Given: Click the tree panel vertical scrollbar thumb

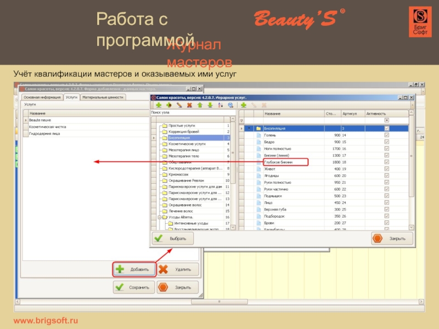Looking at the screenshot, I should [233, 152].
